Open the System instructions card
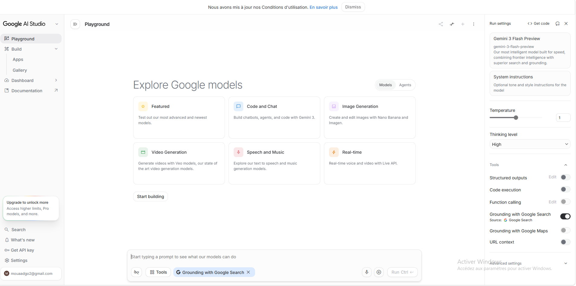Screen dimensions: 576x286 (530, 83)
